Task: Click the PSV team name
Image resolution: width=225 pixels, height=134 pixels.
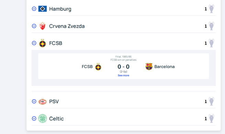Action: (x=54, y=101)
